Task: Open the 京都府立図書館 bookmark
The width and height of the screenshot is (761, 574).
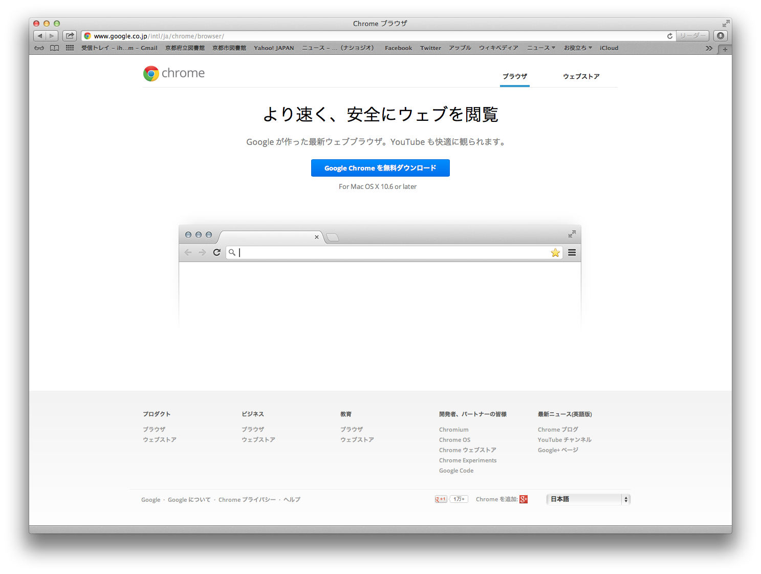Action: coord(185,48)
